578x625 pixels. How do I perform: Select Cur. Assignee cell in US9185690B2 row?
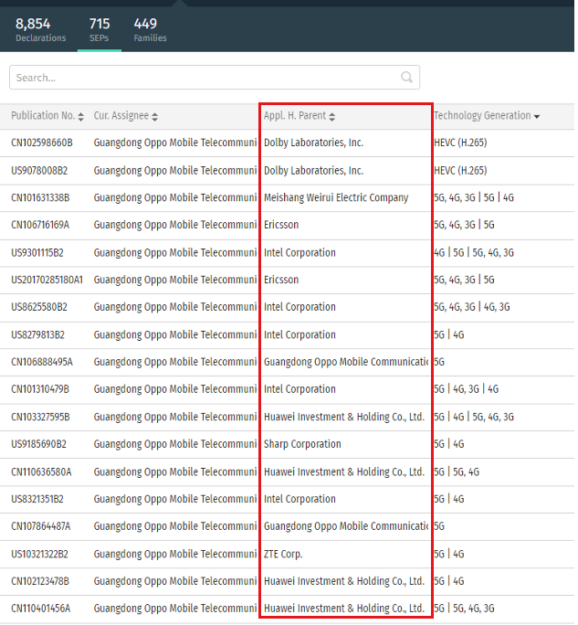point(175,444)
